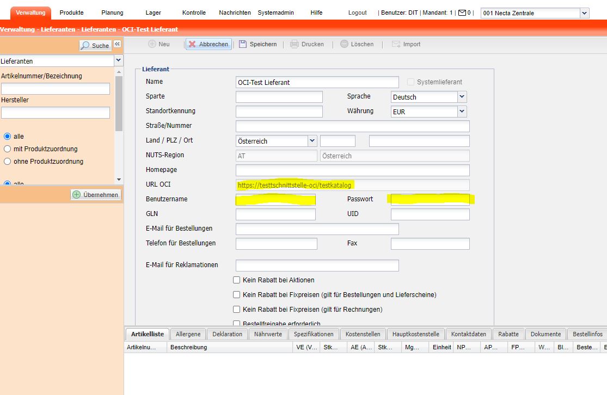The height and width of the screenshot is (395, 607).
Task: Open the Sprache dropdown
Action: [x=462, y=97]
